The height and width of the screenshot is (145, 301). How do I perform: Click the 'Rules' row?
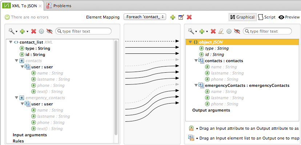(x=19, y=141)
